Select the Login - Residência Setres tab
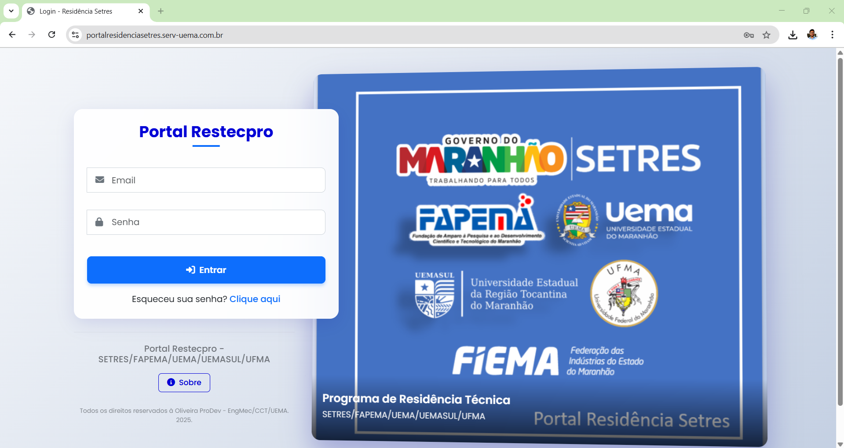Image resolution: width=844 pixels, height=448 pixels. pyautogui.click(x=76, y=11)
